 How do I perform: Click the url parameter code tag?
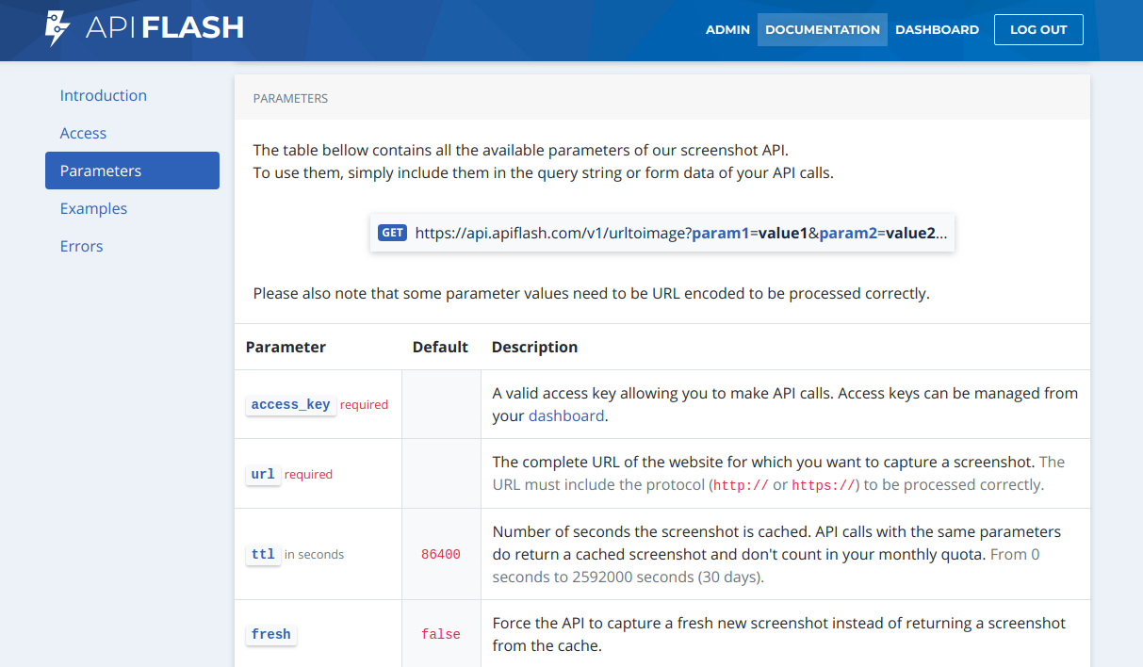[263, 474]
